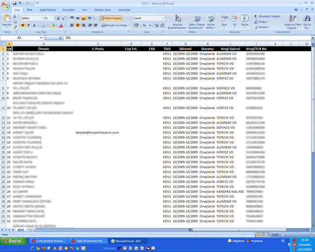Increase font size with the large A icon
Image resolution: width=315 pixels, height=252 pixels.
[x=58, y=18]
